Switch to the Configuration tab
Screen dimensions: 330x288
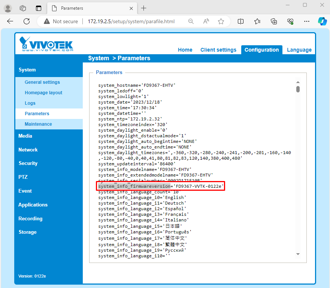click(261, 49)
